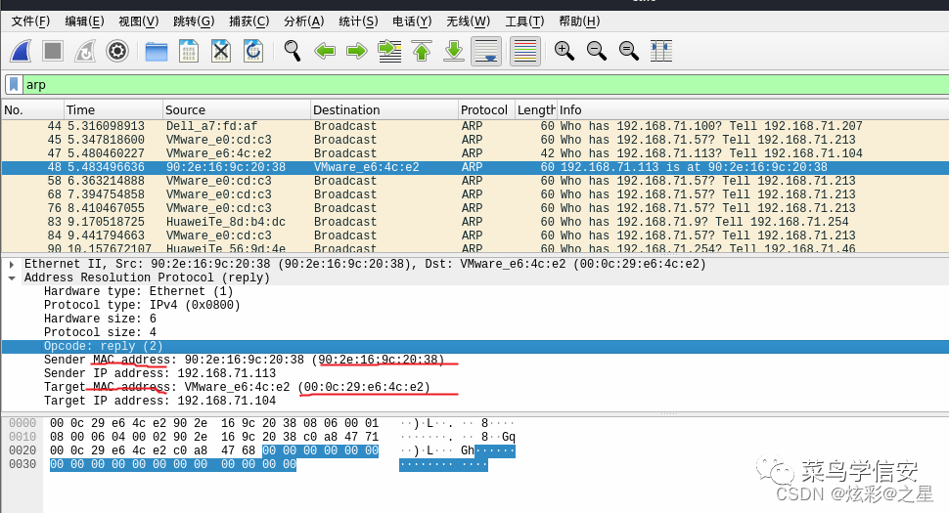Zoom in on packet text
949x513 pixels.
pos(565,51)
